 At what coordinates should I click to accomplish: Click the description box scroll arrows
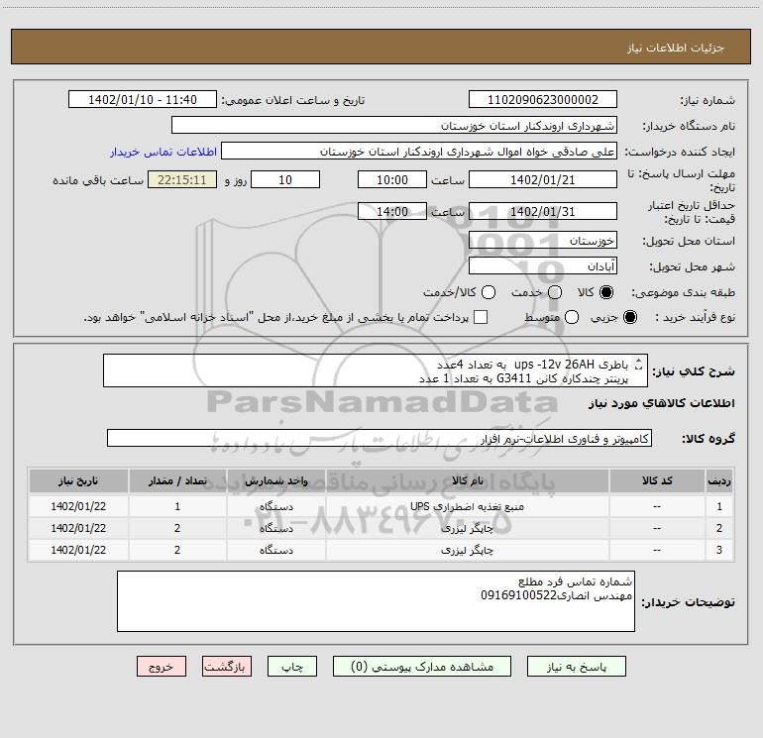[639, 364]
